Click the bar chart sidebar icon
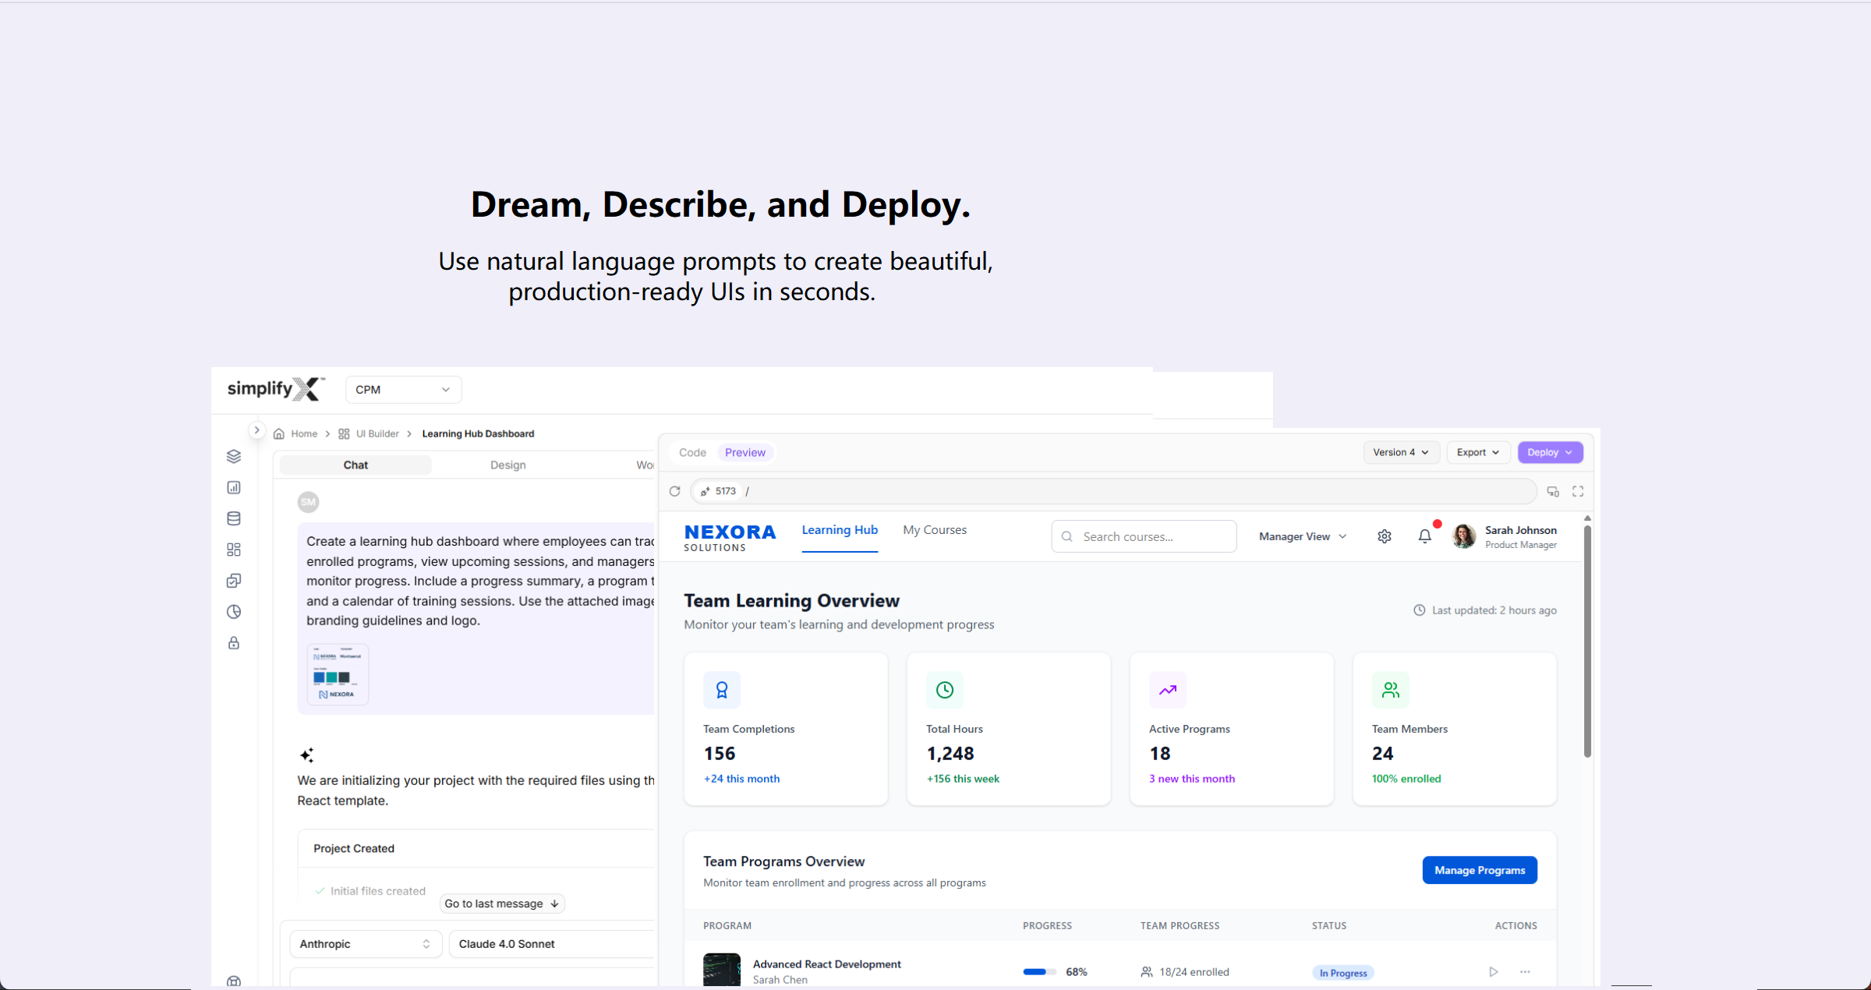Viewport: 1871px width, 990px height. [234, 488]
